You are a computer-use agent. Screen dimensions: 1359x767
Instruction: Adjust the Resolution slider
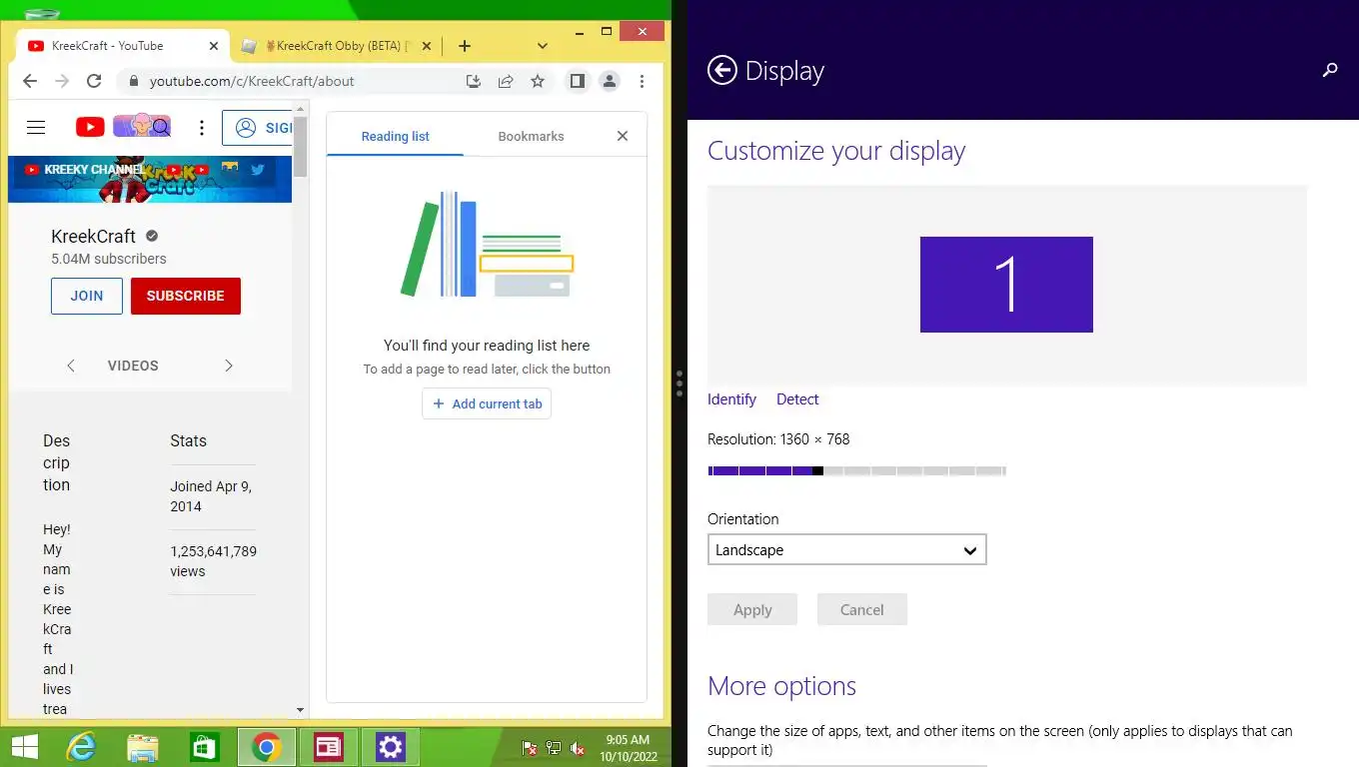click(x=856, y=470)
